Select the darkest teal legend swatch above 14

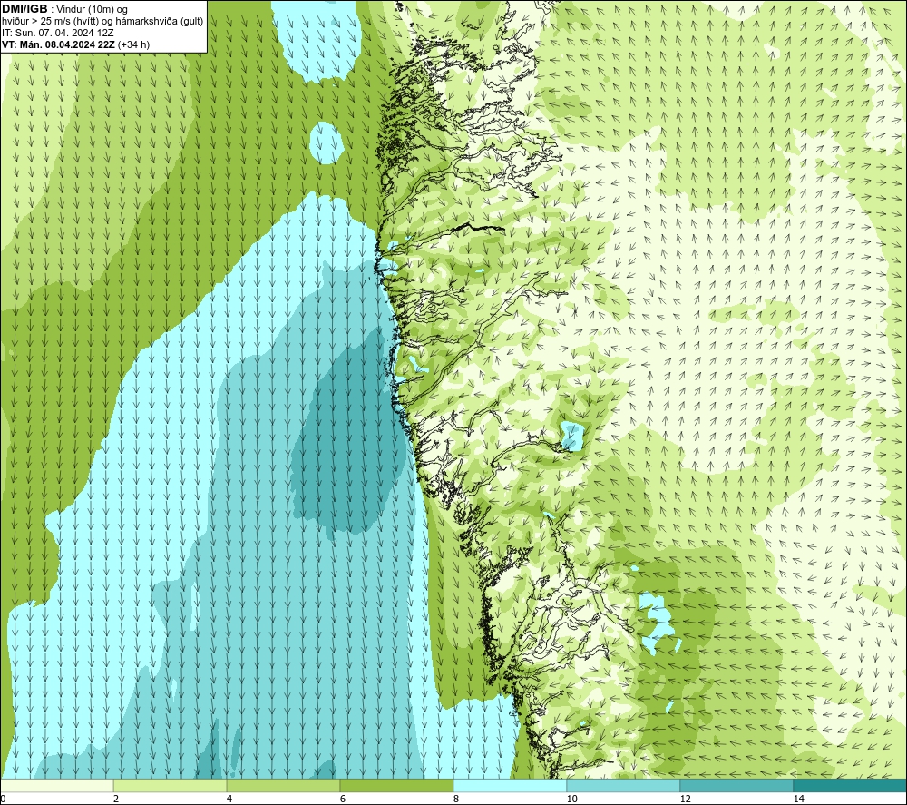[850, 785]
